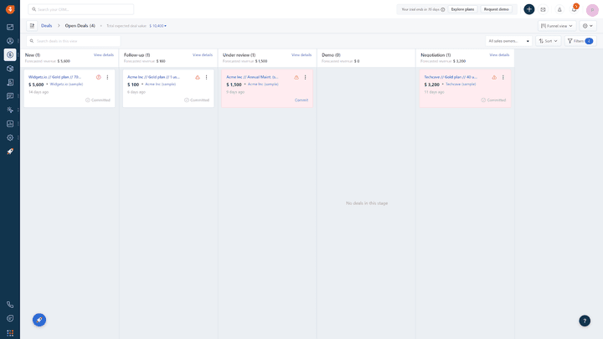Open the phone dialer in the sidebar

pos(10,305)
